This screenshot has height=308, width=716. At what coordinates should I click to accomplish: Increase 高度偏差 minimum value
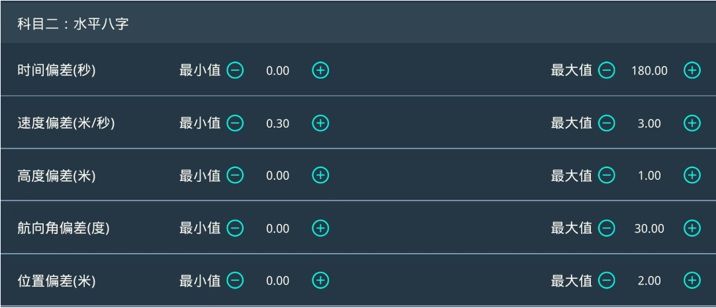click(x=320, y=175)
